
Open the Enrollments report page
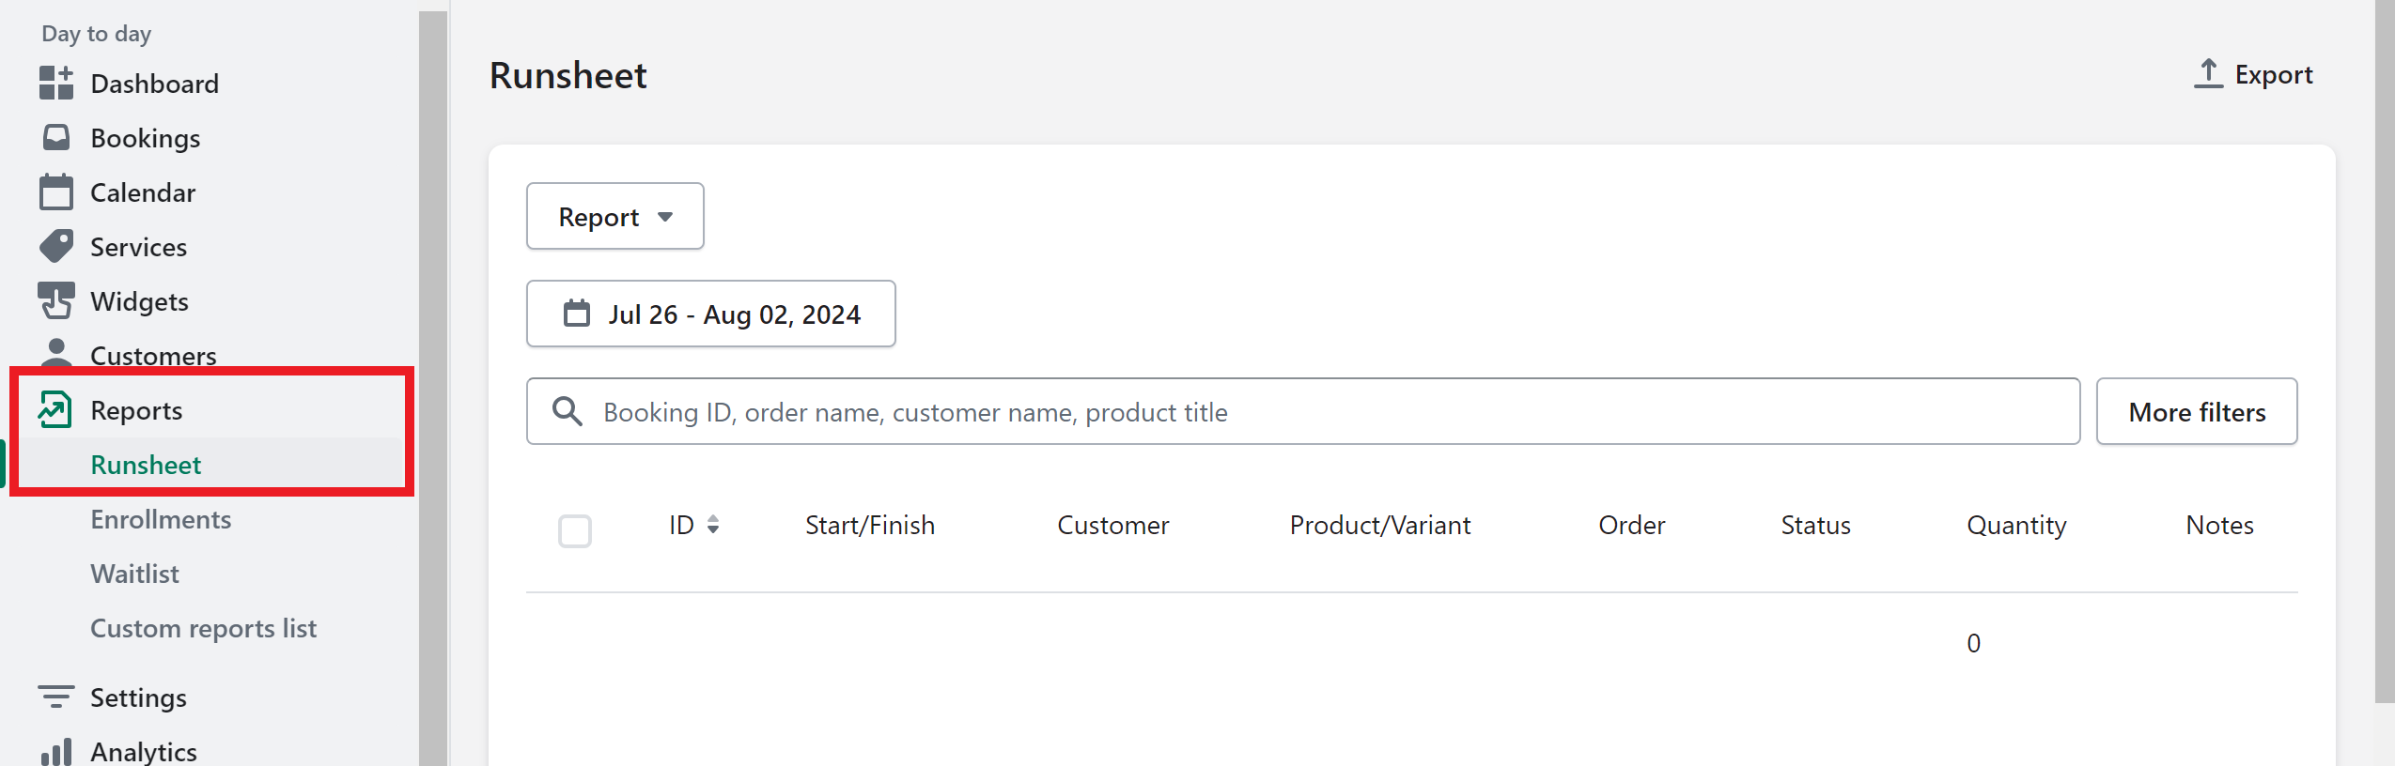pos(161,519)
